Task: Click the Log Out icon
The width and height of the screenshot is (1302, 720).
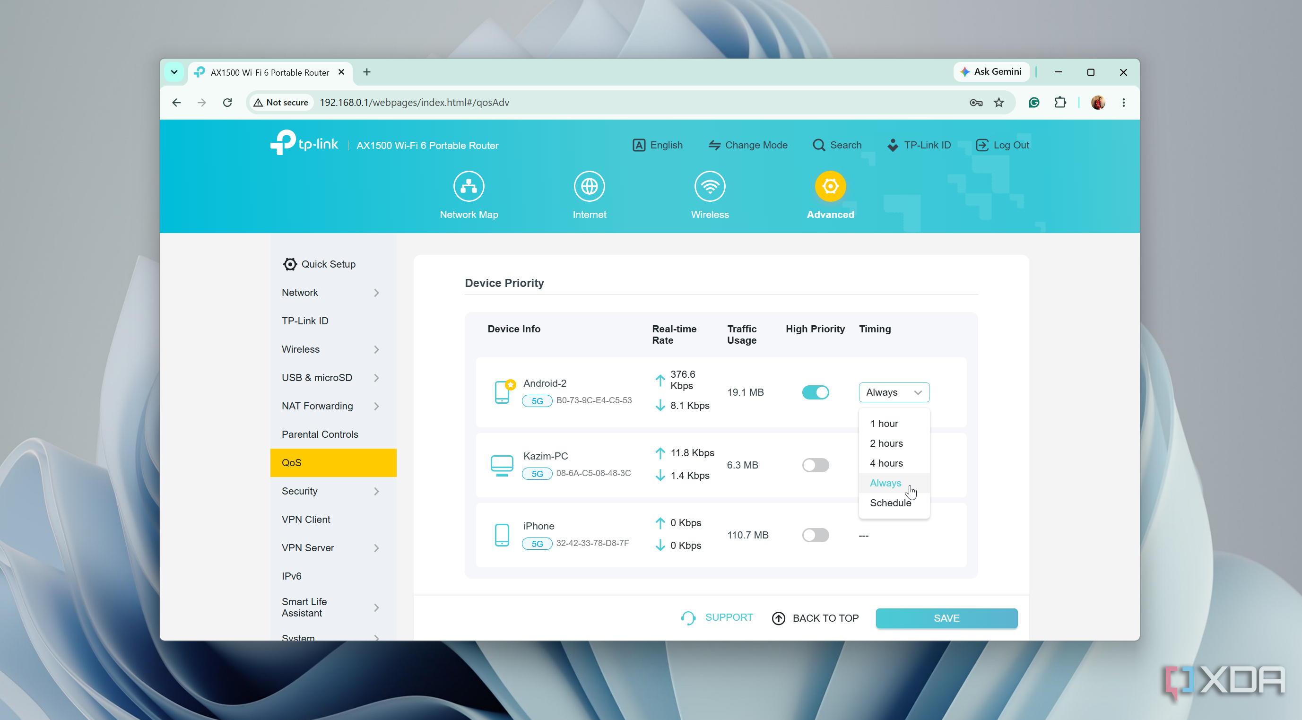Action: [x=981, y=145]
